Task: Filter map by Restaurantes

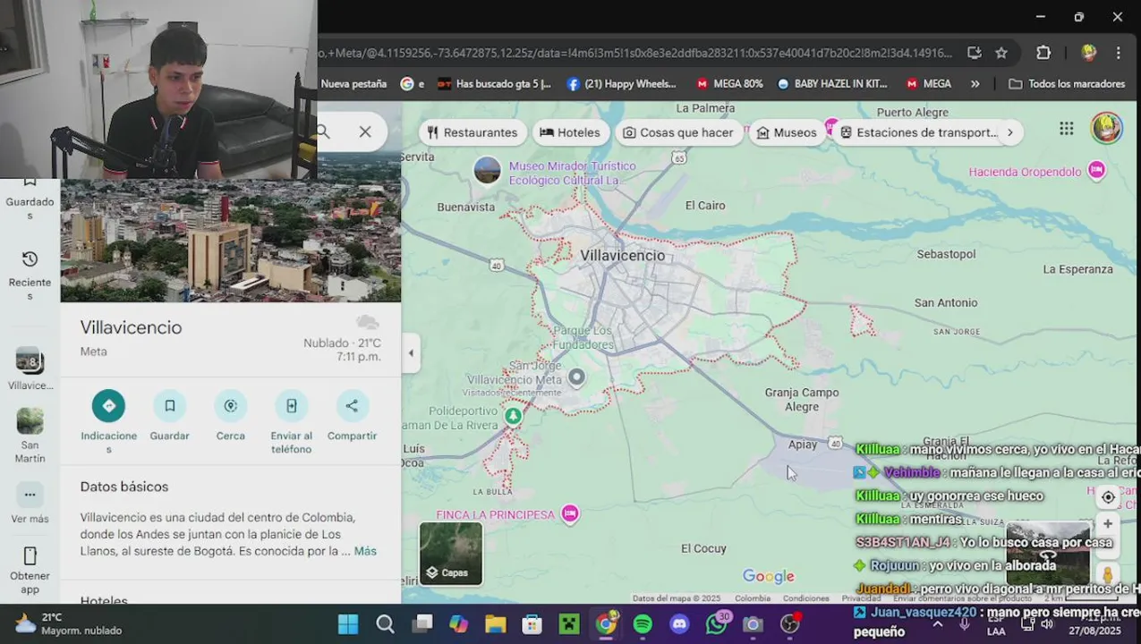Action: point(473,132)
